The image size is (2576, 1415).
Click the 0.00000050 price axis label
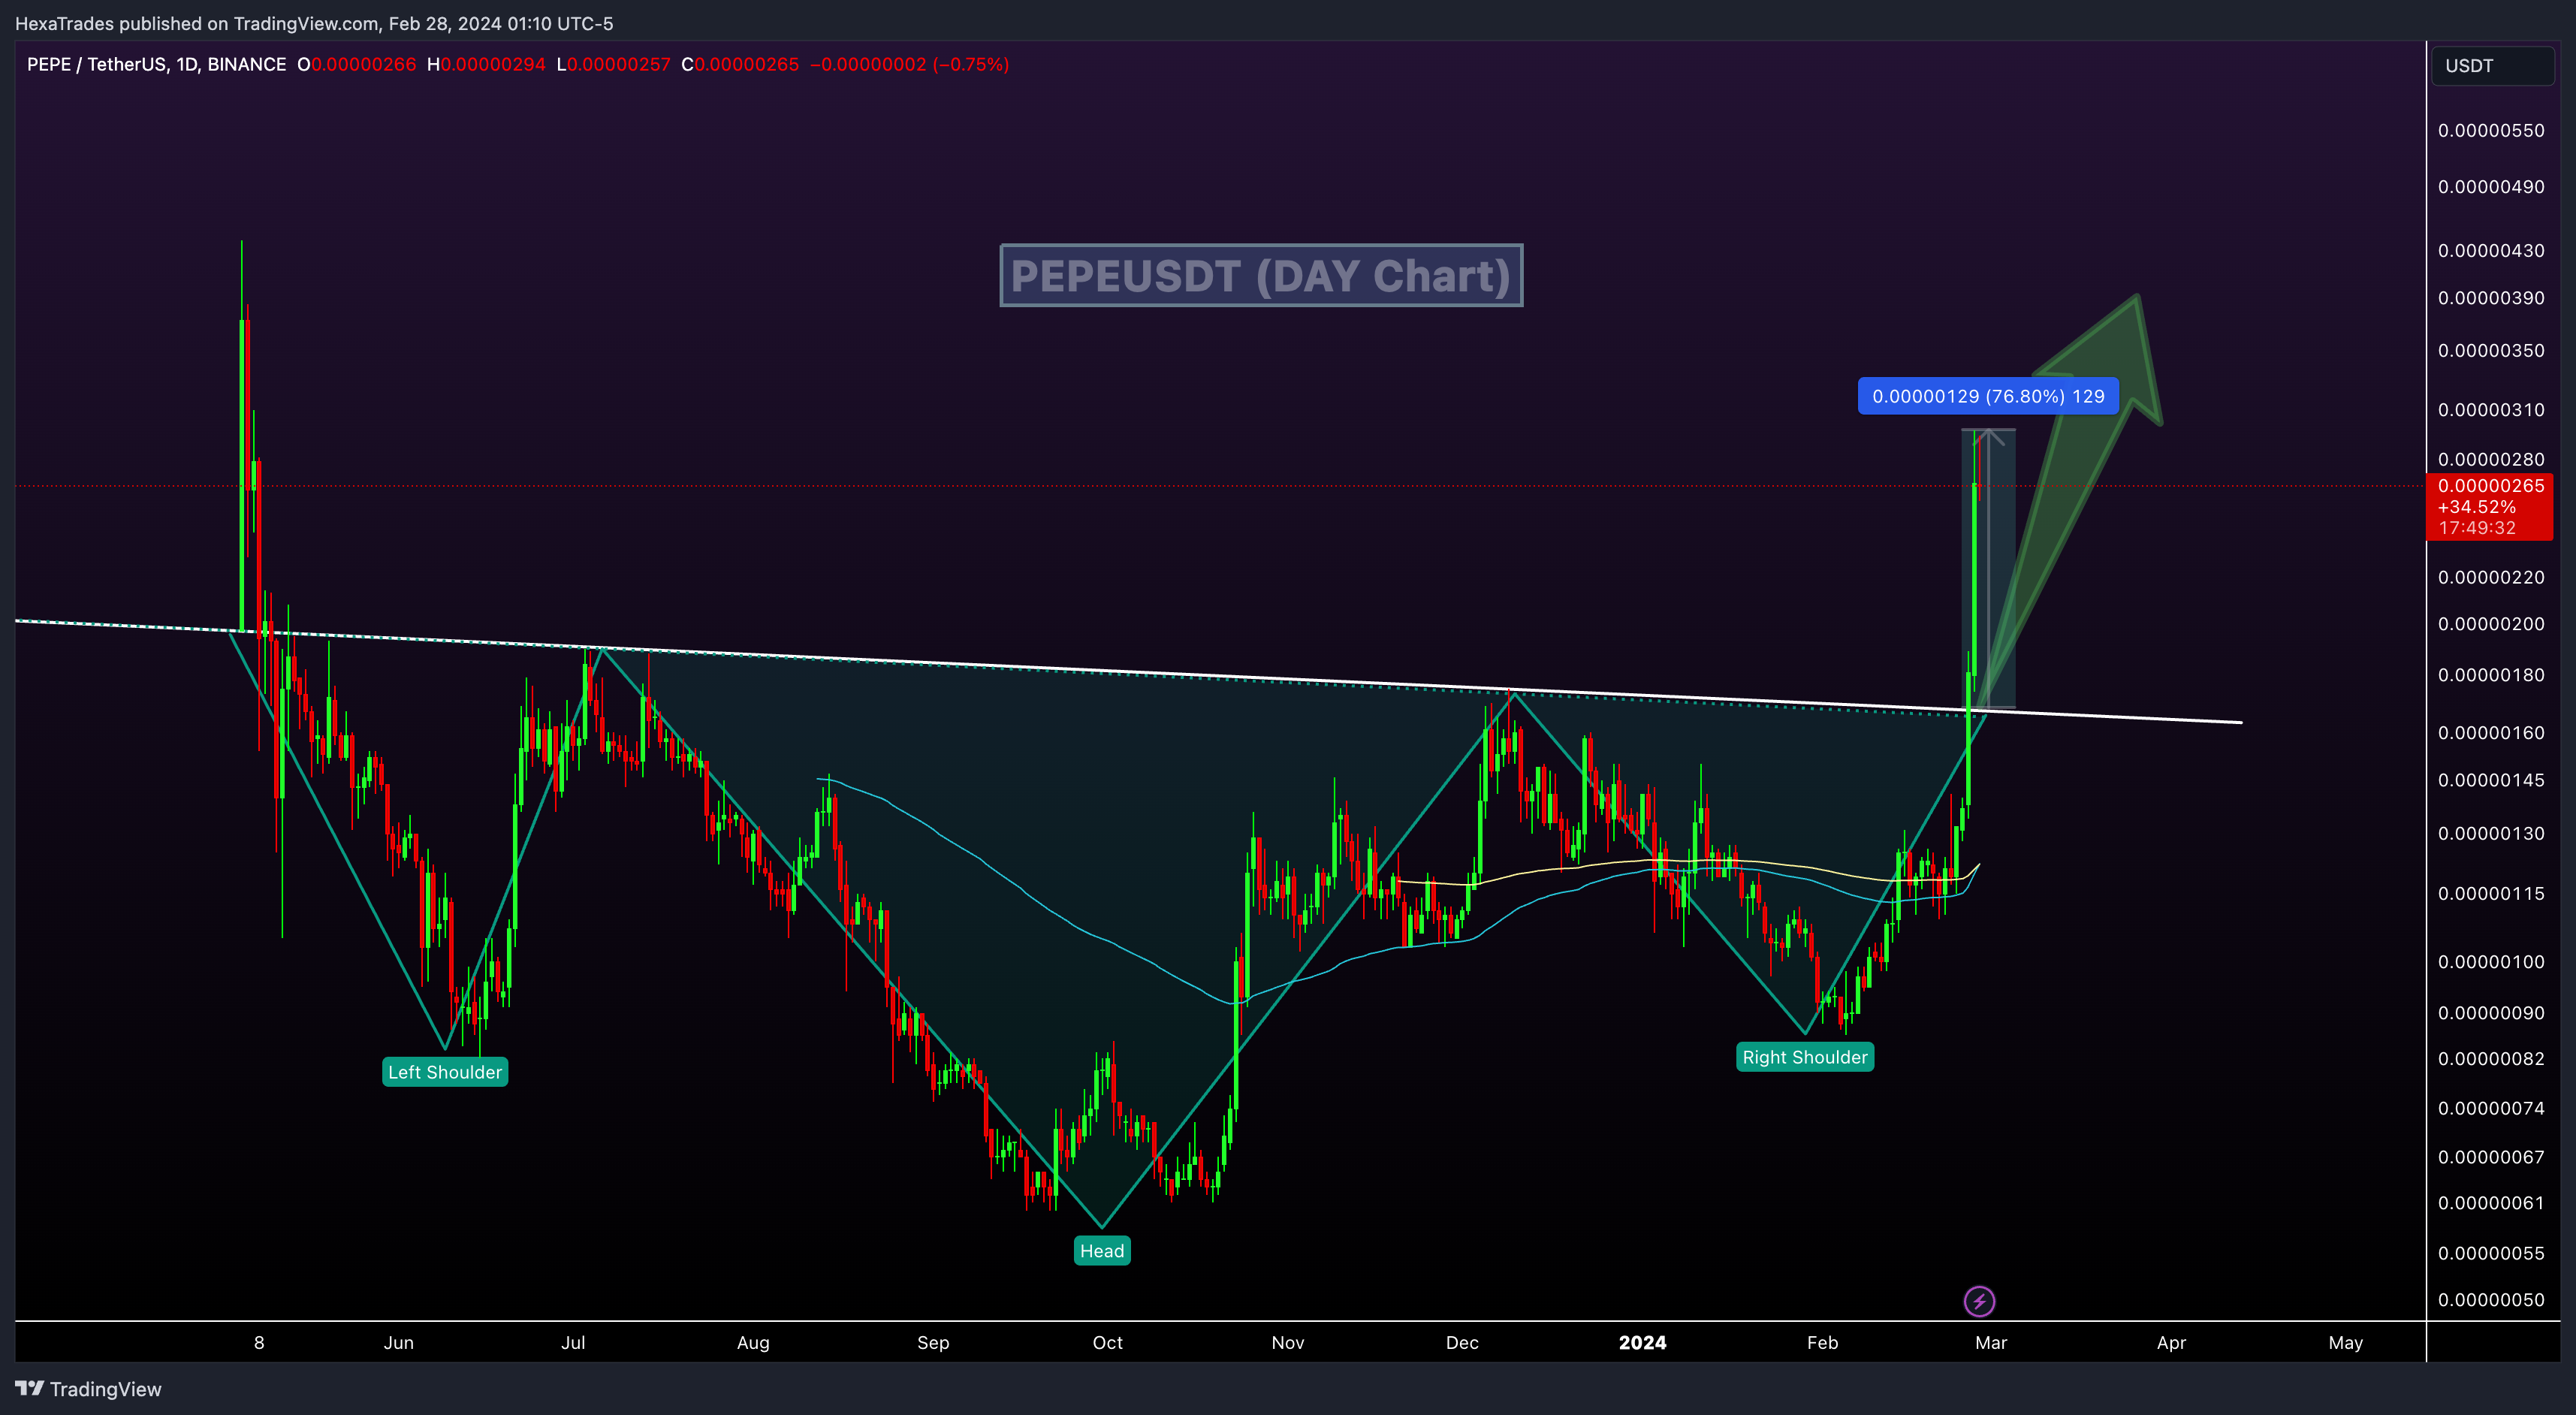(2491, 1300)
